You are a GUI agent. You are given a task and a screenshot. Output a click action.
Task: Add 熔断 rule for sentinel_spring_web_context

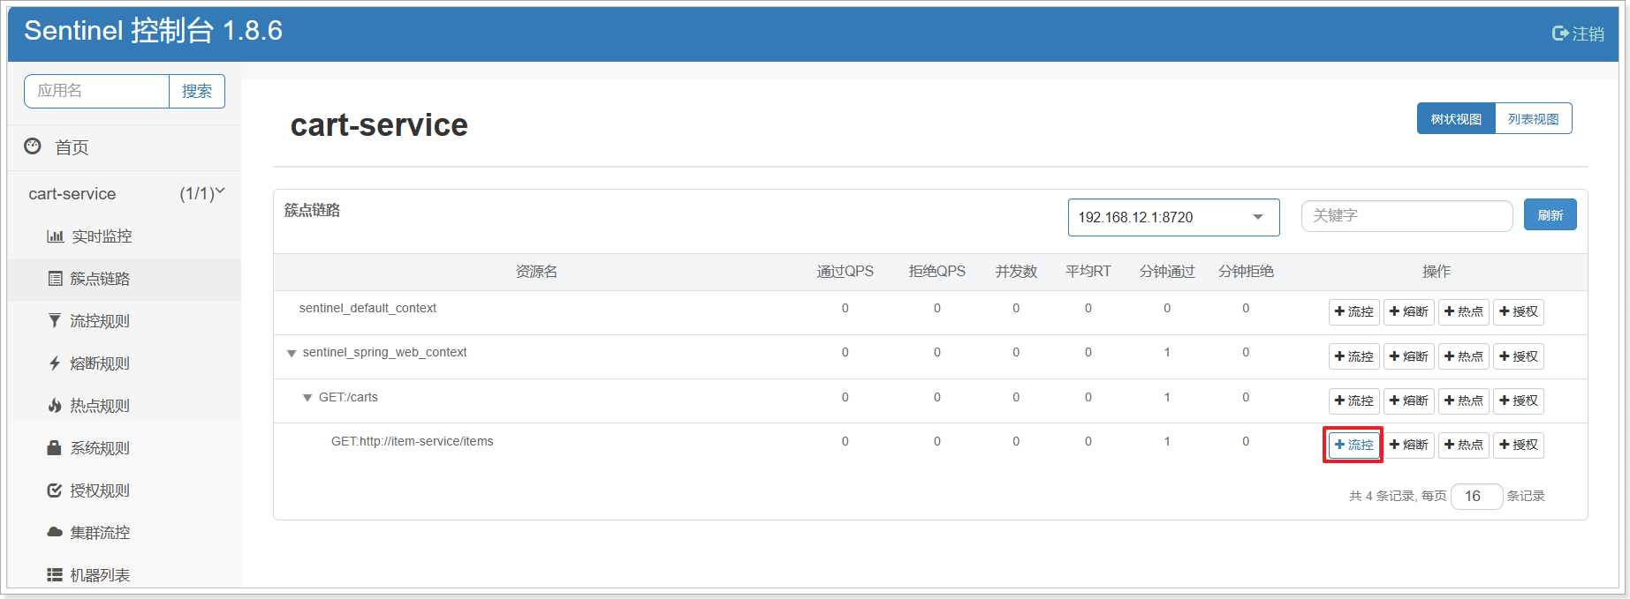(x=1409, y=356)
